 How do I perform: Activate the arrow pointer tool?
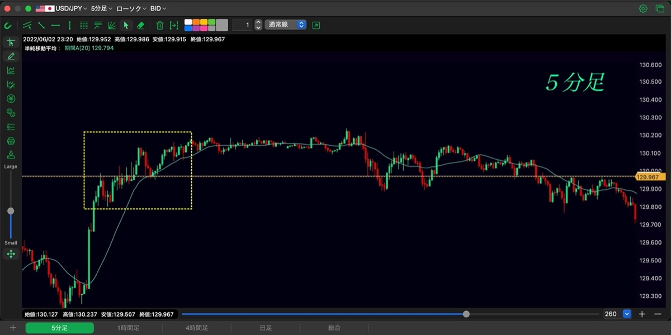[126, 25]
